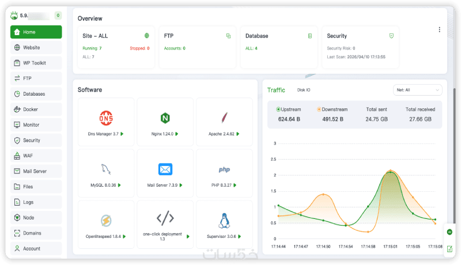
Task: Click the Mail Server blue envelope icon
Action: pos(165,169)
